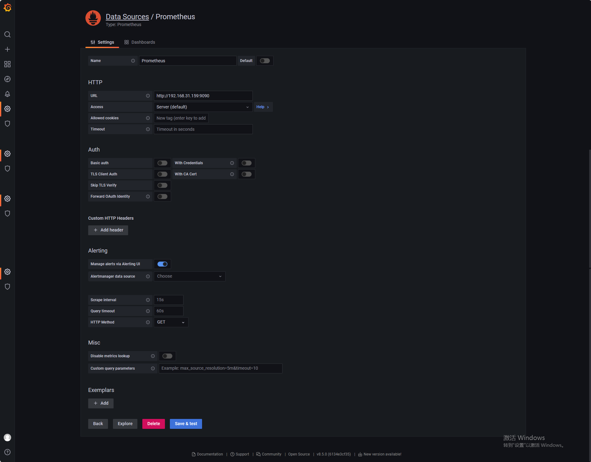
Task: Open the Community footer link
Action: pos(269,454)
